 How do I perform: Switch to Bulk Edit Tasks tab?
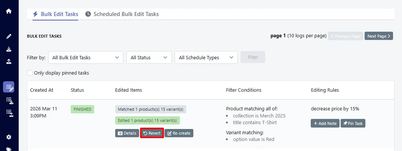55,14
